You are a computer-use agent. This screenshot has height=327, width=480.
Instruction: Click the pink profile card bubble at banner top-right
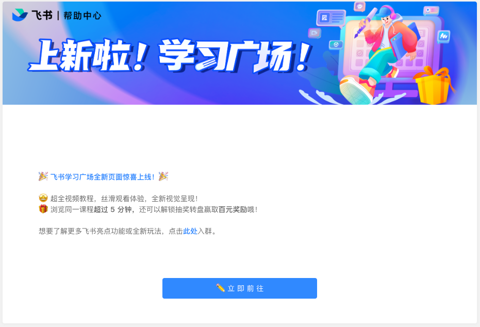[x=431, y=10]
